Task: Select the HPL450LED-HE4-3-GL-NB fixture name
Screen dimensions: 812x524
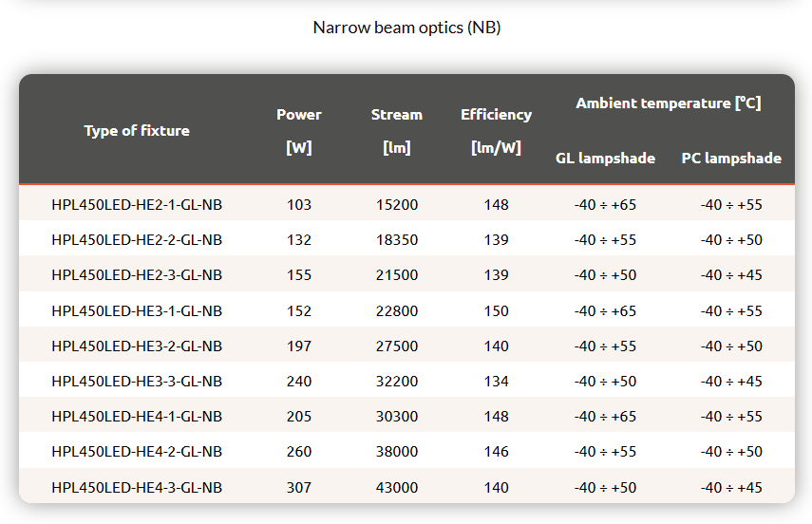Action: 137,488
